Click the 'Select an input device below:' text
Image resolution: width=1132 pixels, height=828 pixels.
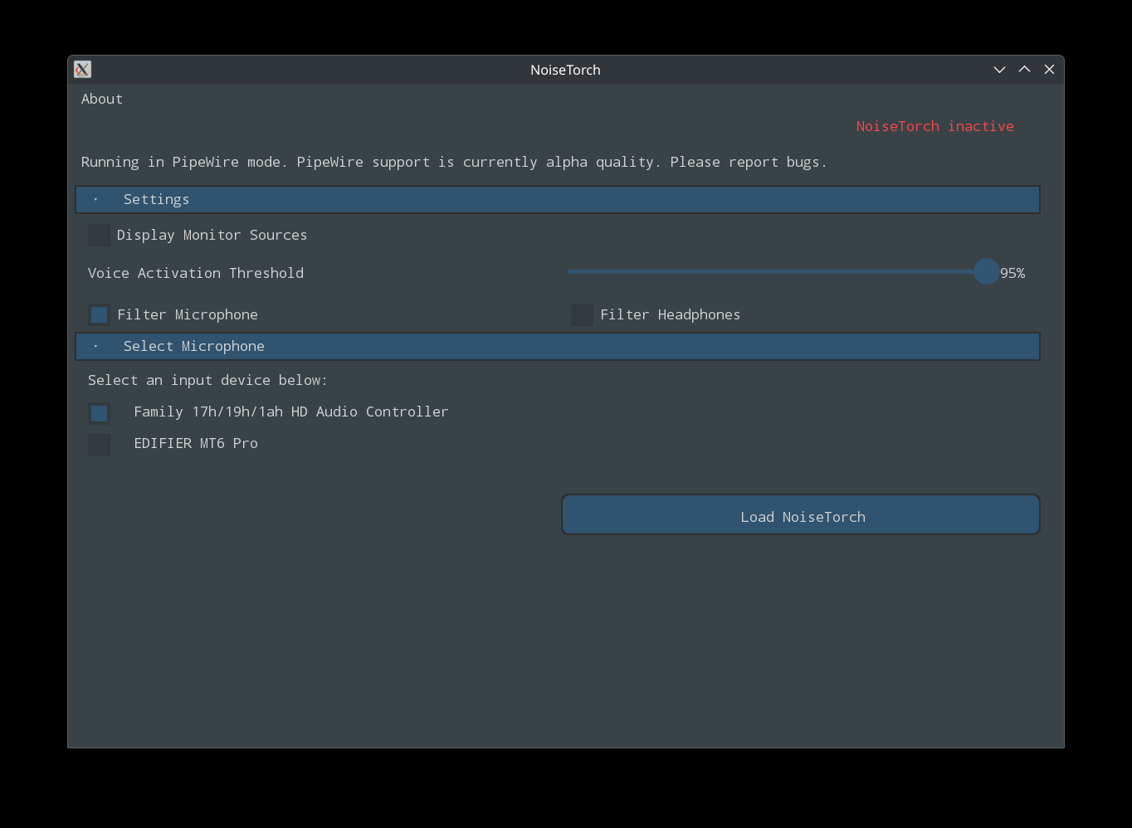207,380
